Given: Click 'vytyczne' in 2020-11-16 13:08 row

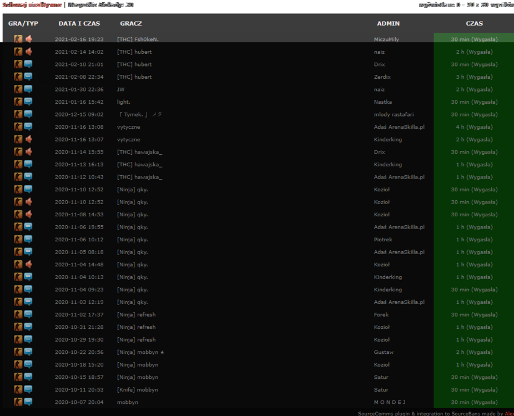Looking at the screenshot, I should pos(129,127).
